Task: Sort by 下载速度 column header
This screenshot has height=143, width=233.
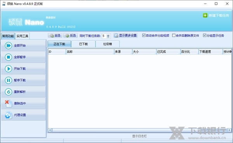Action: (210, 52)
